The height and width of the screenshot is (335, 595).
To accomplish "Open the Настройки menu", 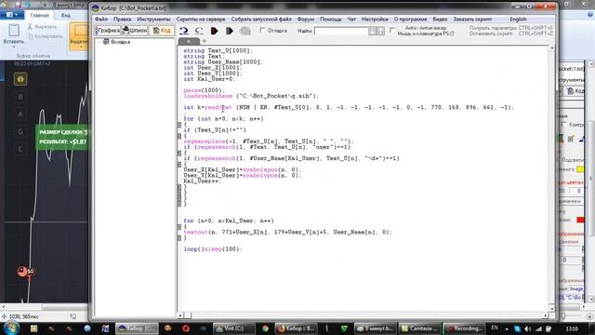I will coord(375,19).
